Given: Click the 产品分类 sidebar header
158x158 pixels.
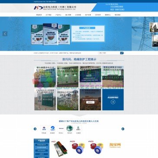Looking at the screenshot, I should pos(42,141).
